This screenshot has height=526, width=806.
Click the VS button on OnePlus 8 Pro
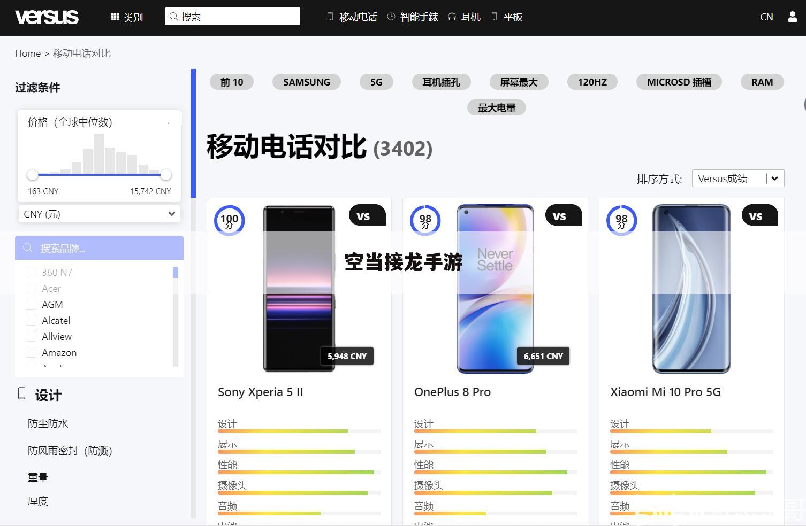[x=564, y=215]
